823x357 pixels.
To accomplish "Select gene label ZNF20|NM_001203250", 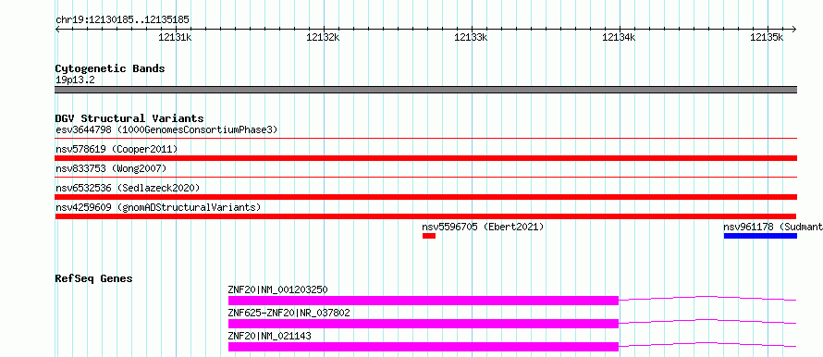I will 277,289.
